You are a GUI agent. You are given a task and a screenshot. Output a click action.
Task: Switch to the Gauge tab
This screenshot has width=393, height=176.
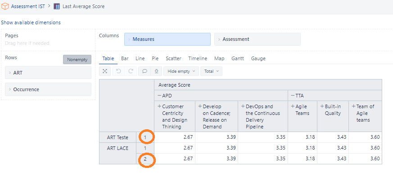[x=258, y=58]
